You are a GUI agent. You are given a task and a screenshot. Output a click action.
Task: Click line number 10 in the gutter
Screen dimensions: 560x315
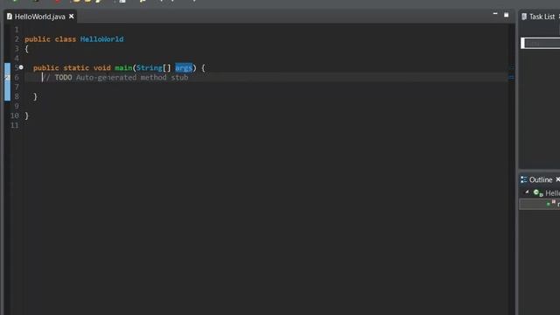(x=14, y=115)
